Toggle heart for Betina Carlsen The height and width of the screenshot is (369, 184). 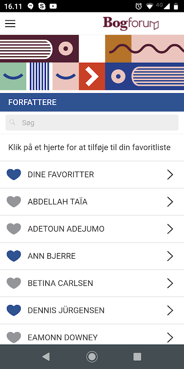click(x=14, y=283)
